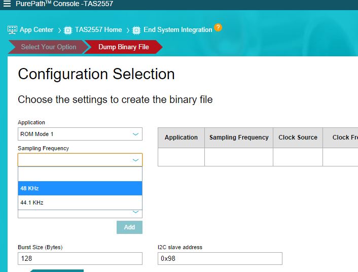The width and height of the screenshot is (358, 272).
Task: Click the Sampling Frequency column header
Action: tap(239, 138)
